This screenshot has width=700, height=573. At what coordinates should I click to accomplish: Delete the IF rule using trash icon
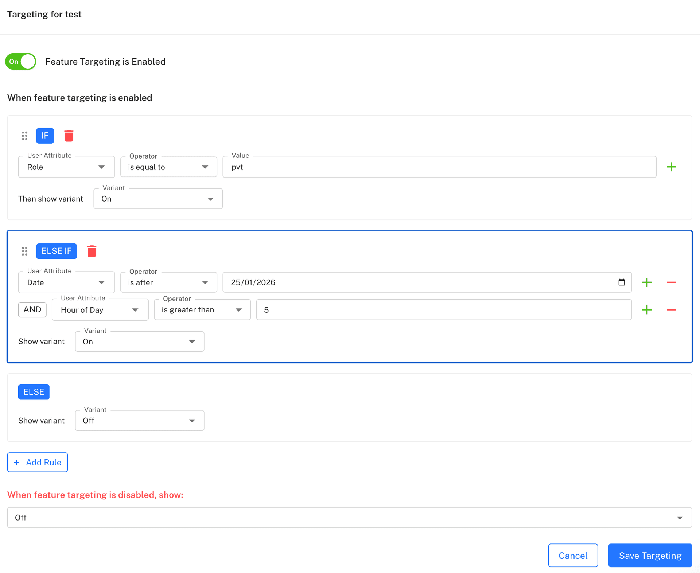[x=69, y=136]
